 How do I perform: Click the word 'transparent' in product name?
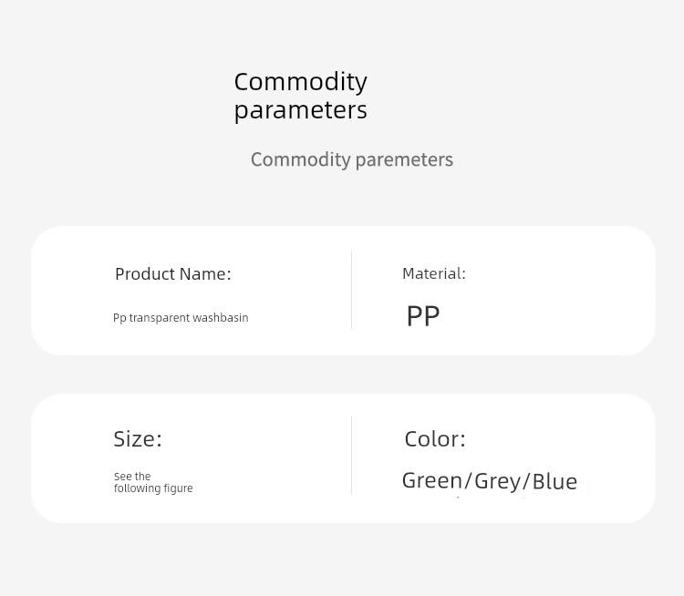(x=160, y=318)
